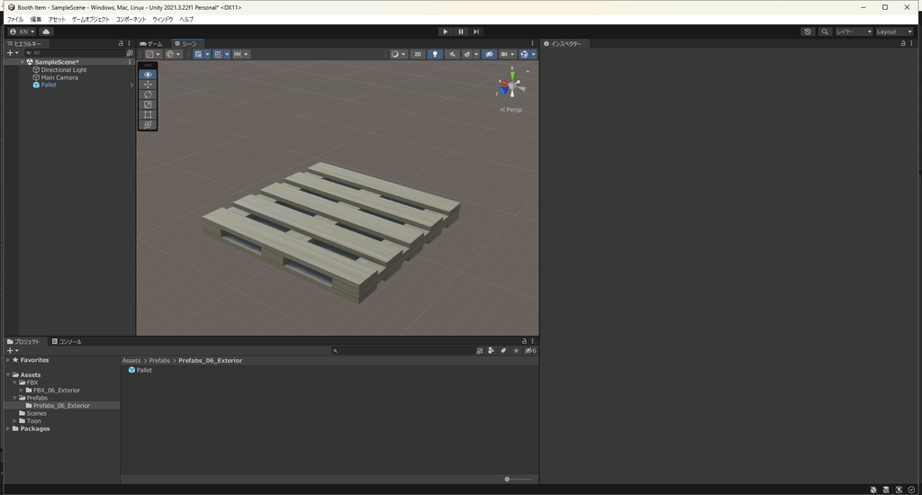Select the Rotate tool in scene overlay
This screenshot has width=922, height=495.
[148, 94]
